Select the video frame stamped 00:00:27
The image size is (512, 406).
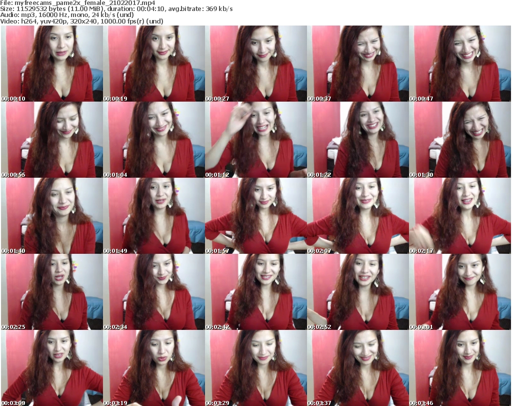point(256,64)
